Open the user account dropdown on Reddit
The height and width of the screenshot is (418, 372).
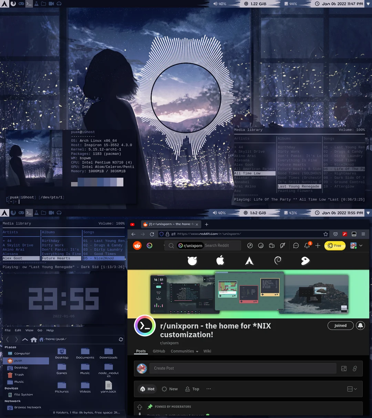tap(355, 245)
